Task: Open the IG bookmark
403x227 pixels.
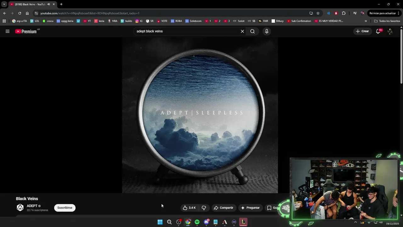Action: pos(139,21)
